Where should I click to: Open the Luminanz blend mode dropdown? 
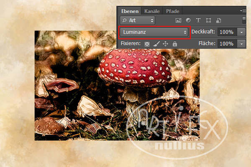(154, 32)
